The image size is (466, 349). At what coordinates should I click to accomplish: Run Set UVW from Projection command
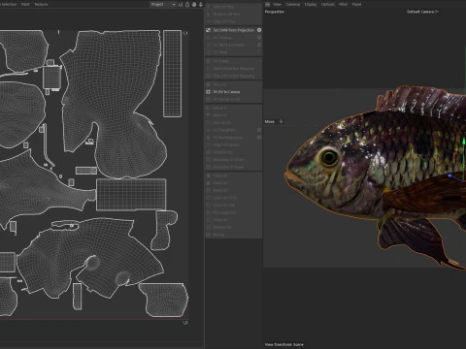pos(233,30)
